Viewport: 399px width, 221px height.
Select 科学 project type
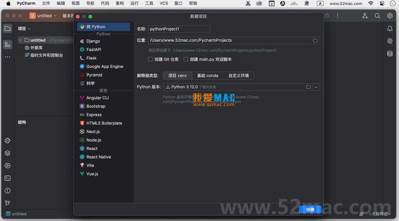point(103,83)
